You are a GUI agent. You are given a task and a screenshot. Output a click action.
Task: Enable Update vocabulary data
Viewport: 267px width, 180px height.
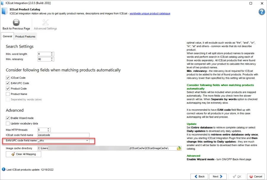click(7, 123)
